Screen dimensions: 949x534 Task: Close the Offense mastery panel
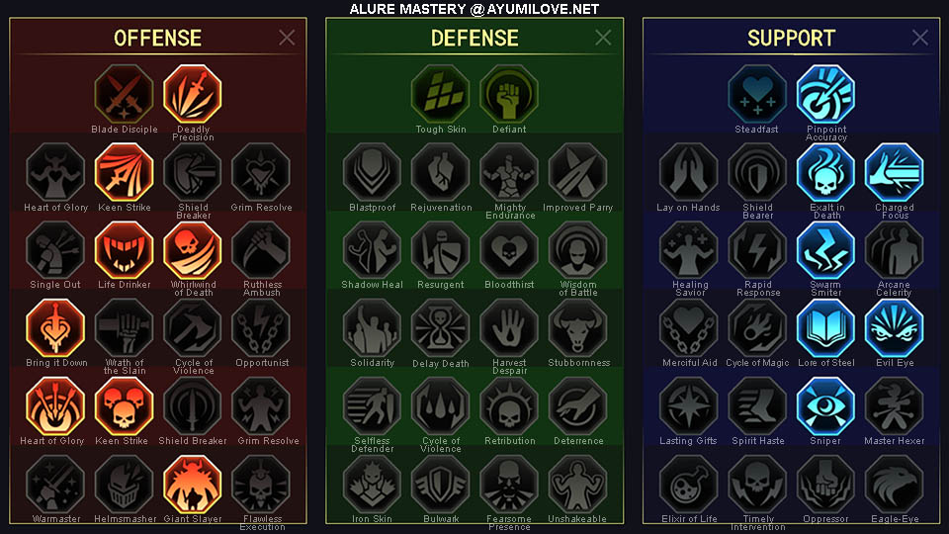tap(287, 38)
